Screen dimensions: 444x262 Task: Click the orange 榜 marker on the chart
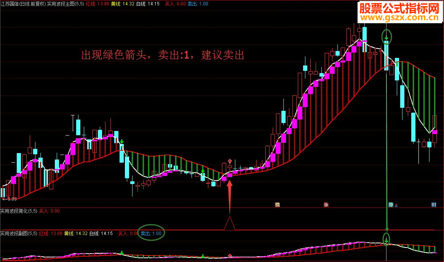click(278, 205)
